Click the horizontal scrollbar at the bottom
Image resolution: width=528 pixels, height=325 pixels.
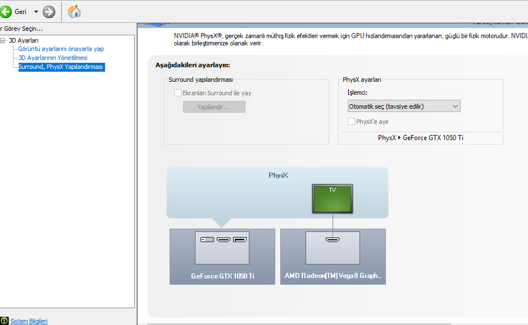pyautogui.click(x=299, y=324)
